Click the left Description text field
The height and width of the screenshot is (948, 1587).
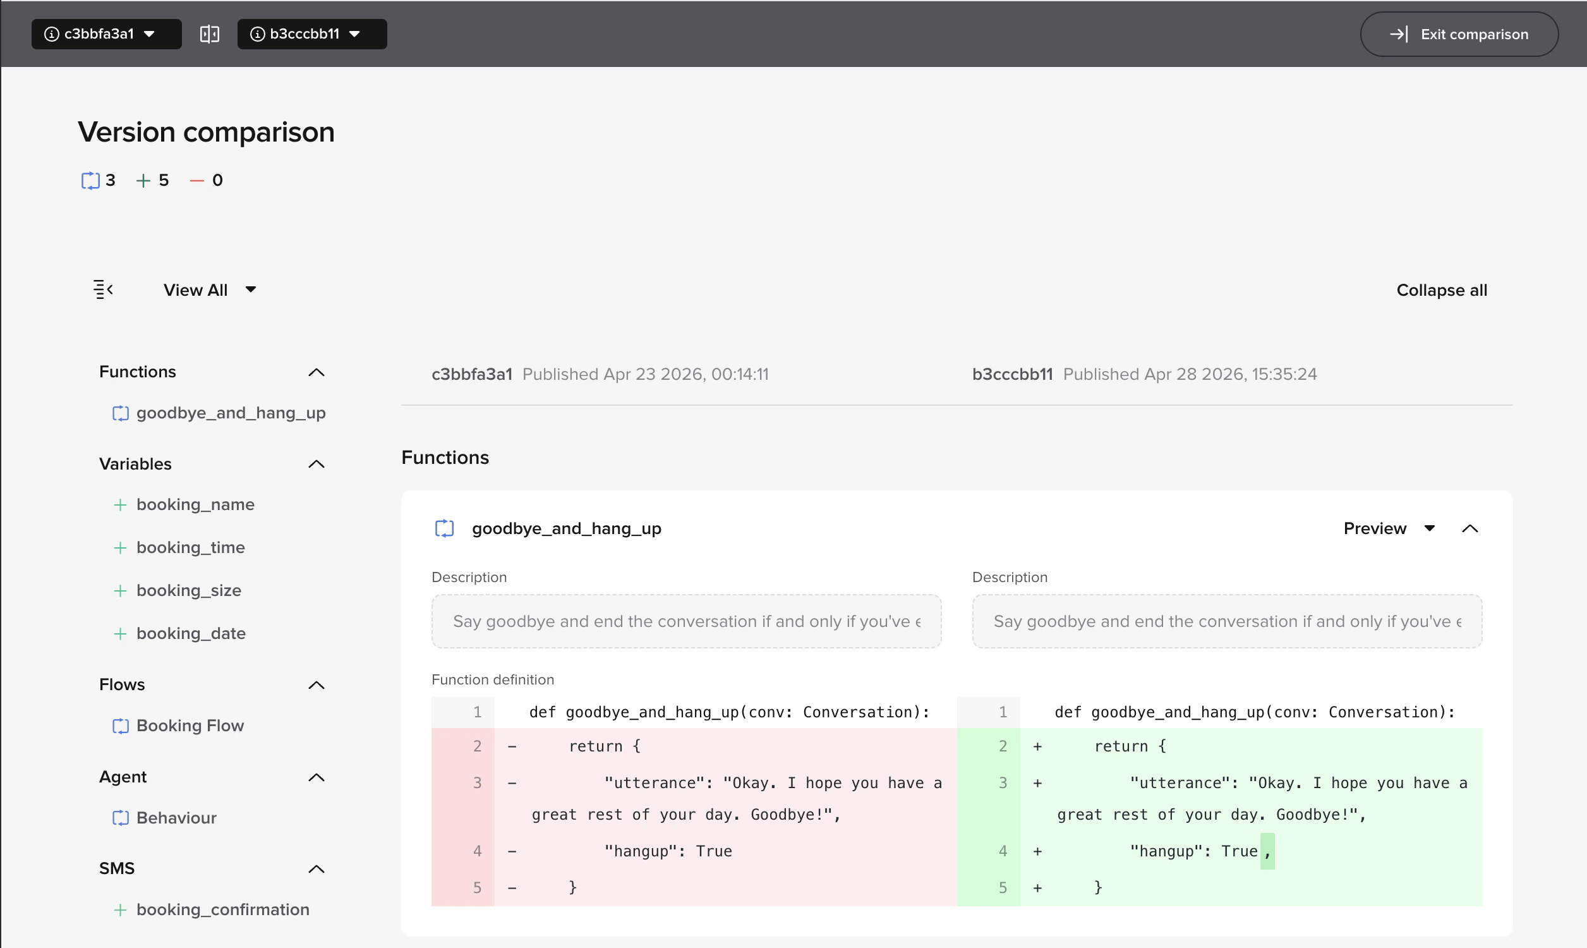(686, 621)
